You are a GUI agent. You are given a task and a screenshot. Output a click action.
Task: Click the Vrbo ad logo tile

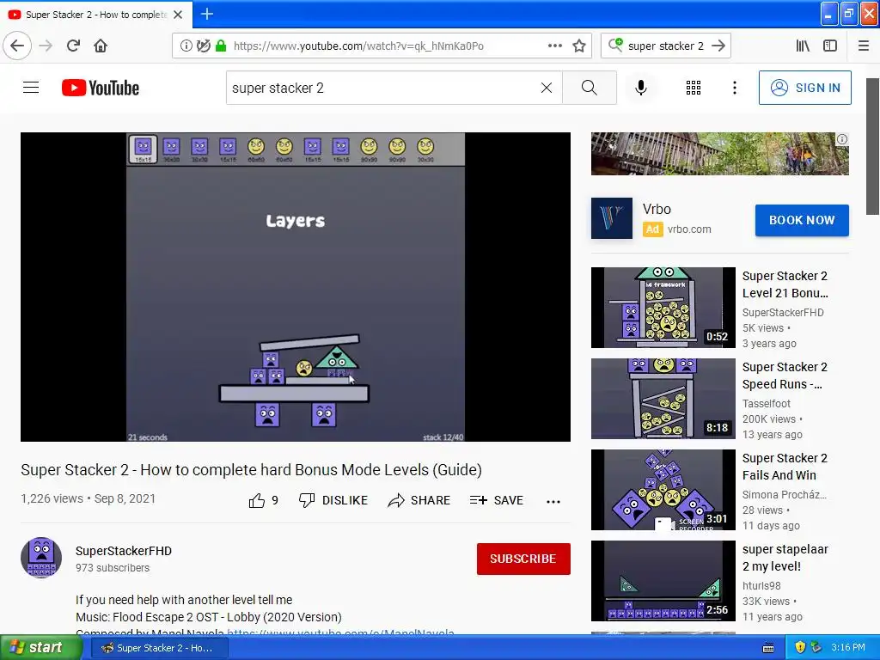[612, 218]
